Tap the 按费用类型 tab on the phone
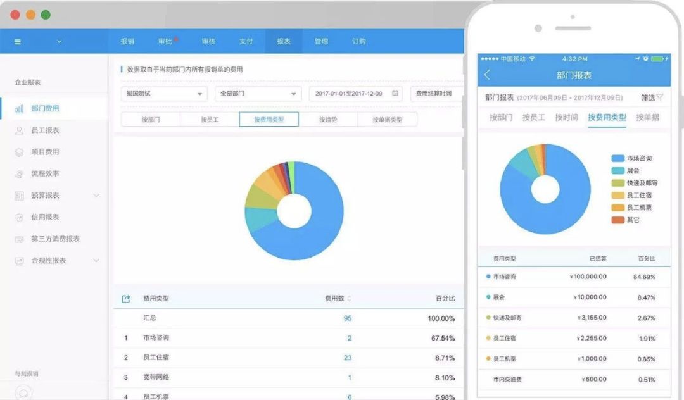Viewport: 684px width, 400px height. tap(607, 117)
